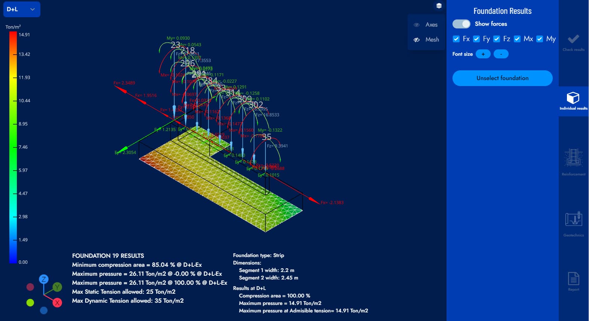This screenshot has height=321, width=589.
Task: Toggle the Show forces switch
Action: pyautogui.click(x=461, y=24)
